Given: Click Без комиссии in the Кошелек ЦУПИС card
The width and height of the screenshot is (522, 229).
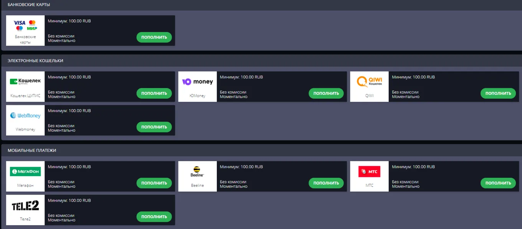Looking at the screenshot, I should [x=61, y=92].
